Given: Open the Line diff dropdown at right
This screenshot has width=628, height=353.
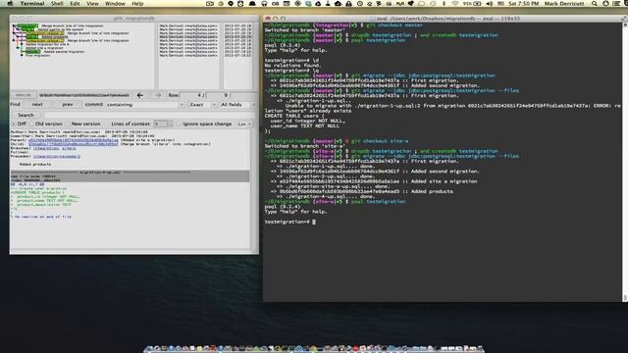Looking at the screenshot, I should (244, 124).
